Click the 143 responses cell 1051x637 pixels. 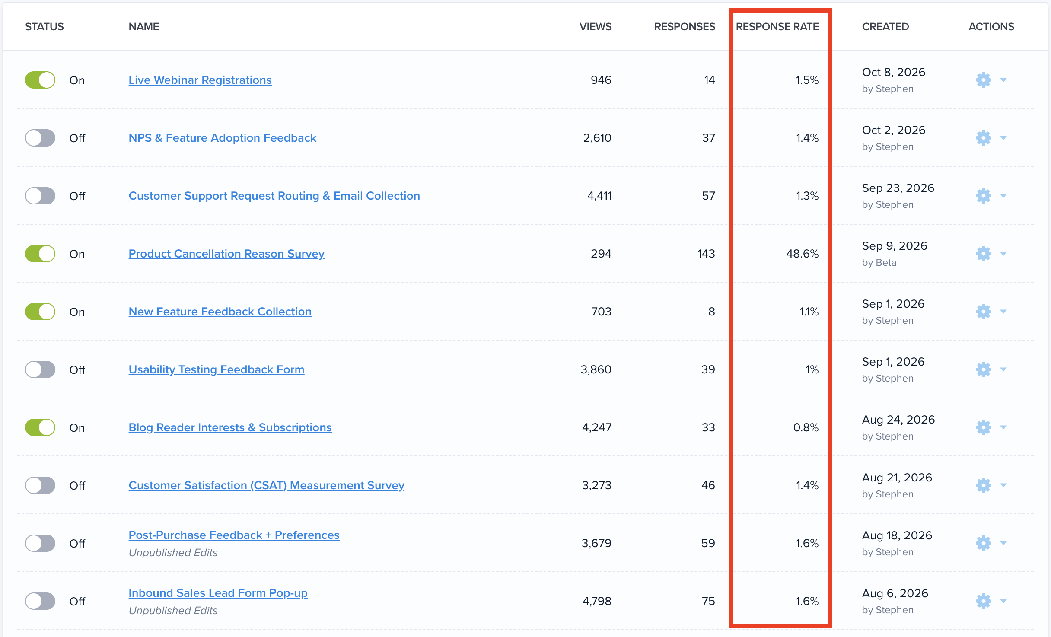pyautogui.click(x=706, y=254)
